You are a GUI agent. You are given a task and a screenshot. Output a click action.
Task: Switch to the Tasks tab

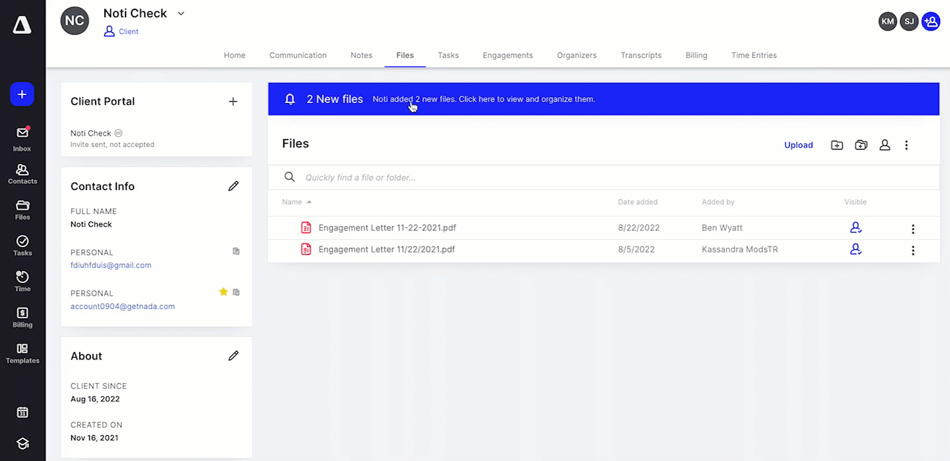tap(448, 55)
